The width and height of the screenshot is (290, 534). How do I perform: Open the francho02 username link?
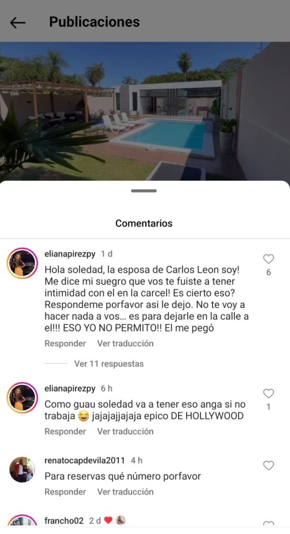pos(64,520)
